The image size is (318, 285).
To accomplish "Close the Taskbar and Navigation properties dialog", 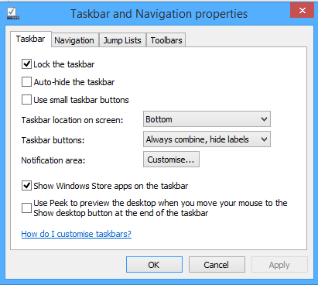I will 302,11.
